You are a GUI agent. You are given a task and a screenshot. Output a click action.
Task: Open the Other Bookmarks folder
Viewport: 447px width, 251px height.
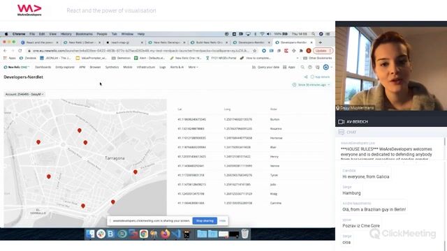click(x=318, y=58)
